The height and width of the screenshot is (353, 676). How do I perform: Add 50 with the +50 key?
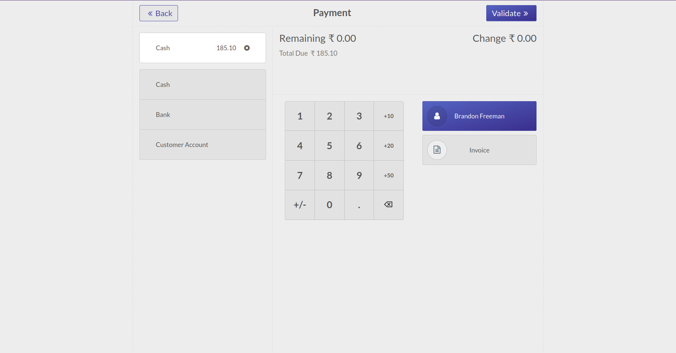pos(389,175)
